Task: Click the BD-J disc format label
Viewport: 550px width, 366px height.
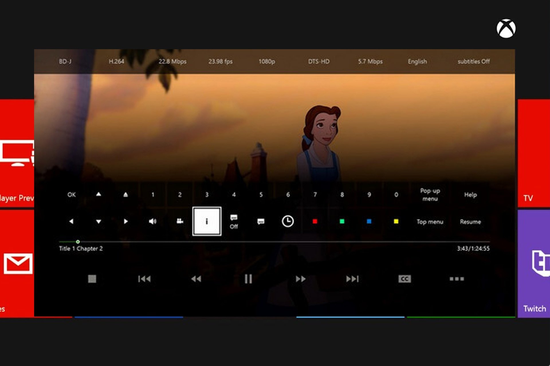Action: (x=65, y=61)
